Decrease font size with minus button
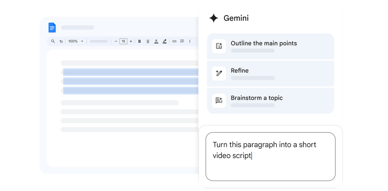Screen dimensions: 388x191 coord(116,41)
